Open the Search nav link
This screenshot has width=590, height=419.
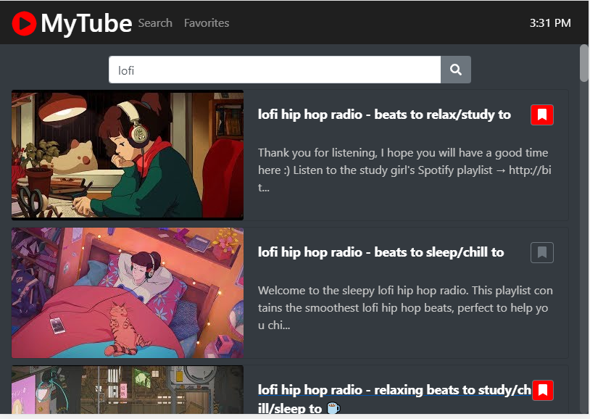point(155,23)
